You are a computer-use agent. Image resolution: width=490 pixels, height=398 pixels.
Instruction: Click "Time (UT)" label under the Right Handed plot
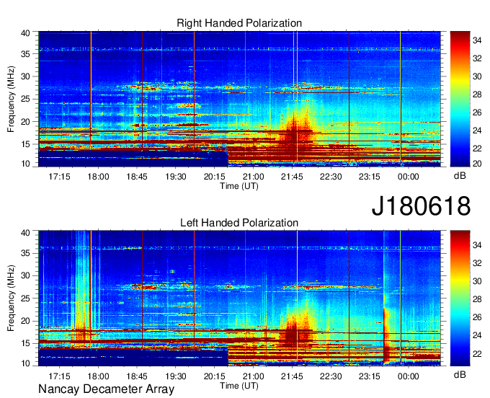tap(239, 186)
